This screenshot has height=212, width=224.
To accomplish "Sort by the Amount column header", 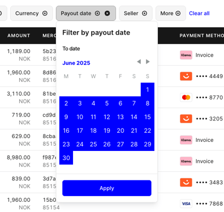I will pyautogui.click(x=19, y=36).
